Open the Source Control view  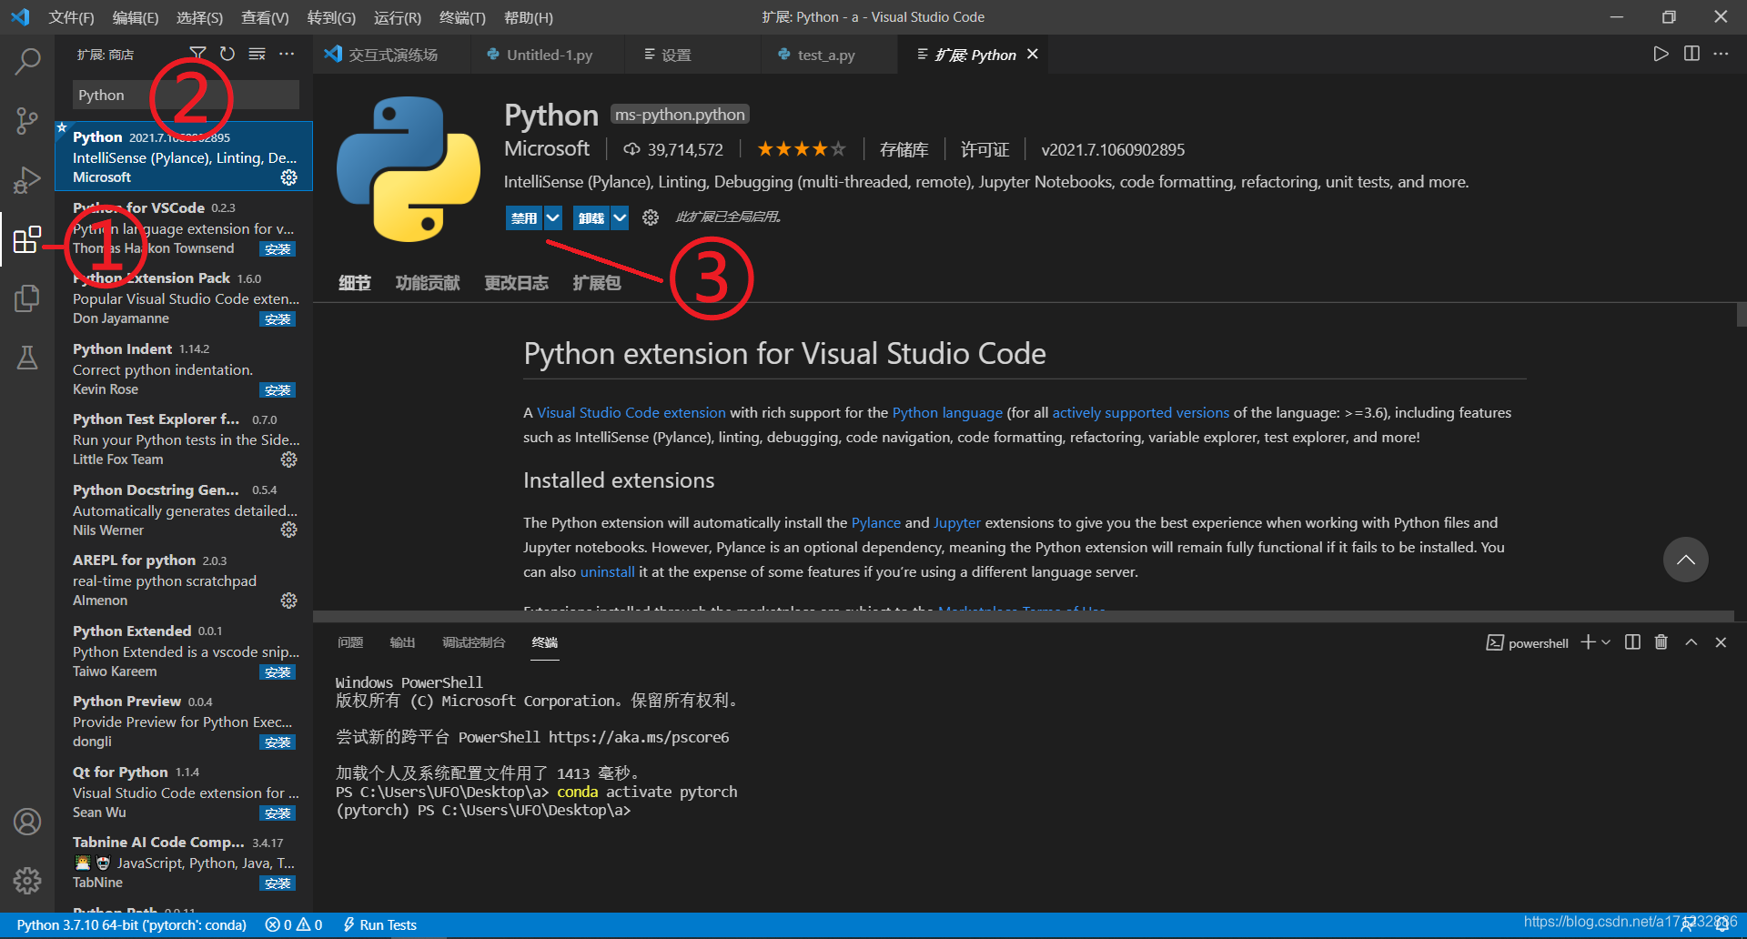[27, 120]
